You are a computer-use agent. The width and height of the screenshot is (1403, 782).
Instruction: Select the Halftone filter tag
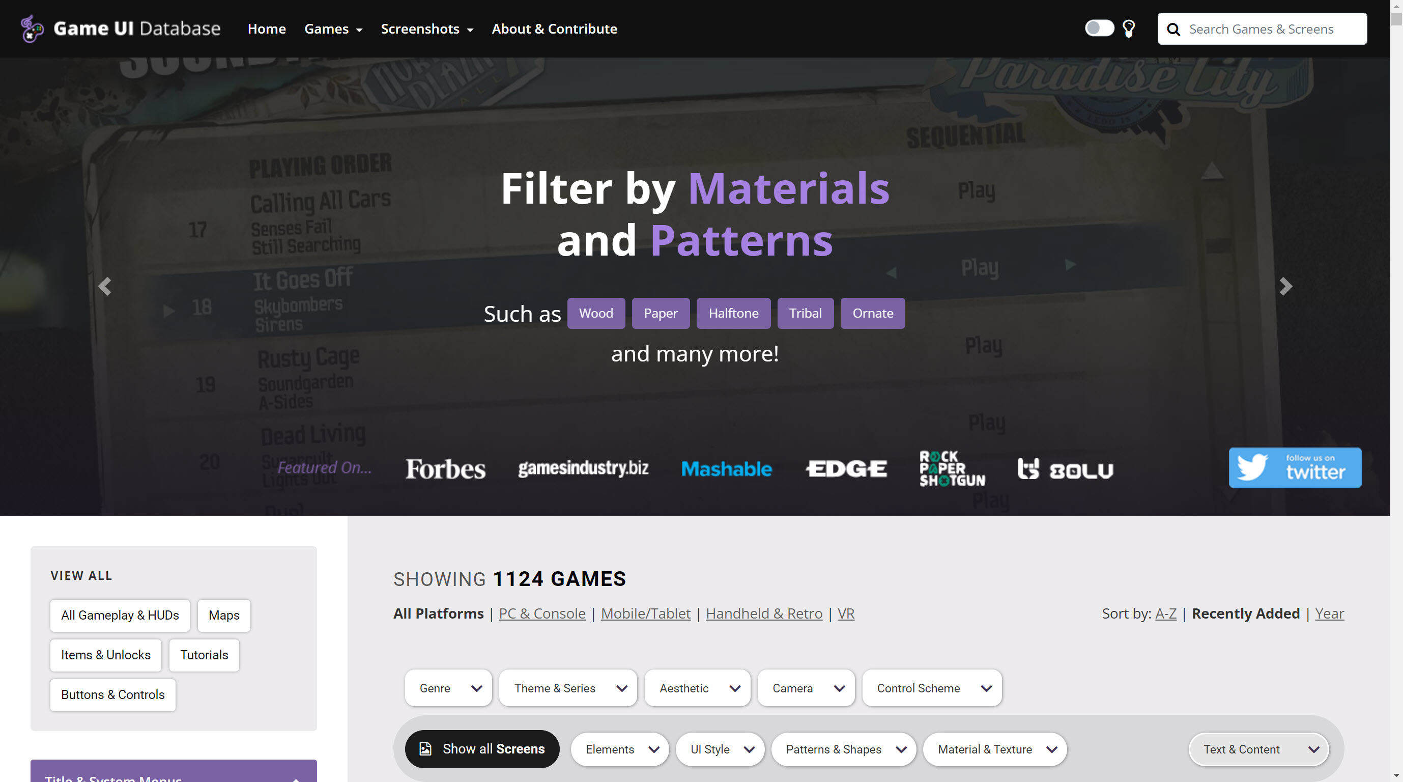pyautogui.click(x=733, y=313)
